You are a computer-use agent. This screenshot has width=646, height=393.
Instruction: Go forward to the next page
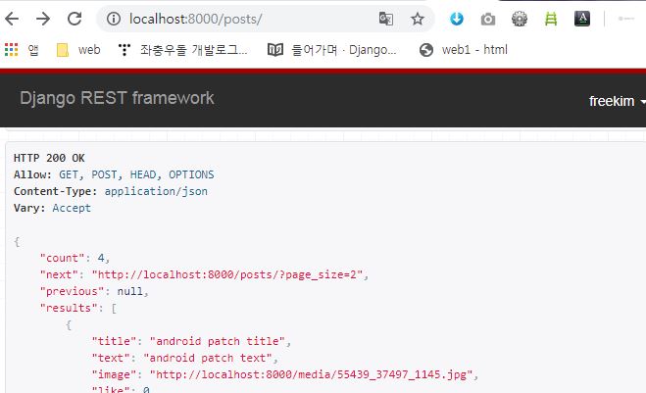43,19
